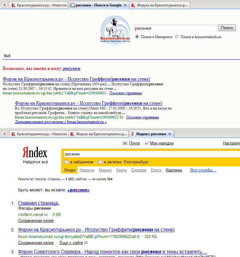The image size is (240, 257).
Task: Open Сохраненная копия under forum.krasnoturinsk.ru result
Action: [x=36, y=243]
